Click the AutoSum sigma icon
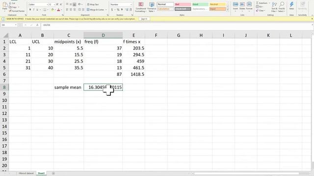Image resolution: width=314 pixels, height=176 pixels. [x=258, y=3]
